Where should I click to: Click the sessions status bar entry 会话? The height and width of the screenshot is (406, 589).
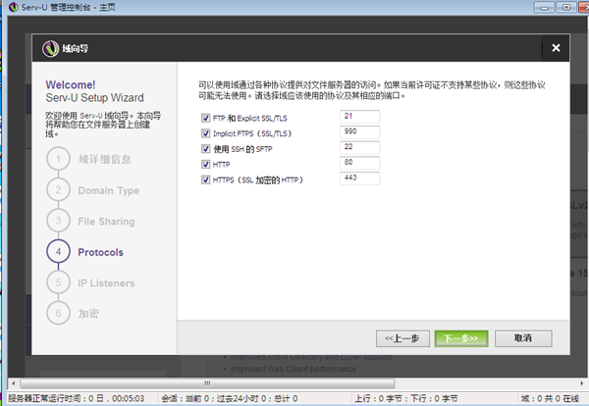230,398
